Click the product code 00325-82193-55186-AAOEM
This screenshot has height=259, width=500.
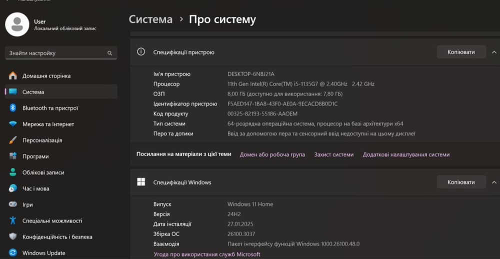point(262,114)
